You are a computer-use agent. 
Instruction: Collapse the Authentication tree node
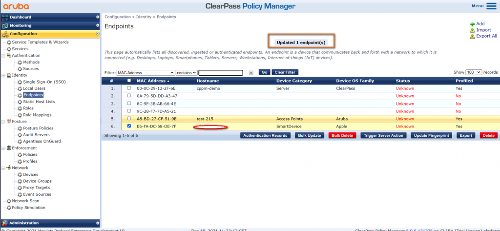pyautogui.click(x=3, y=56)
